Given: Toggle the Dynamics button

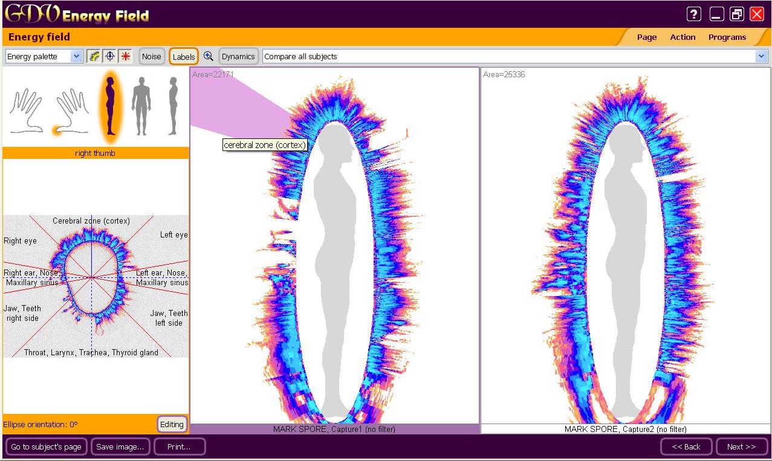Looking at the screenshot, I should click(x=238, y=56).
